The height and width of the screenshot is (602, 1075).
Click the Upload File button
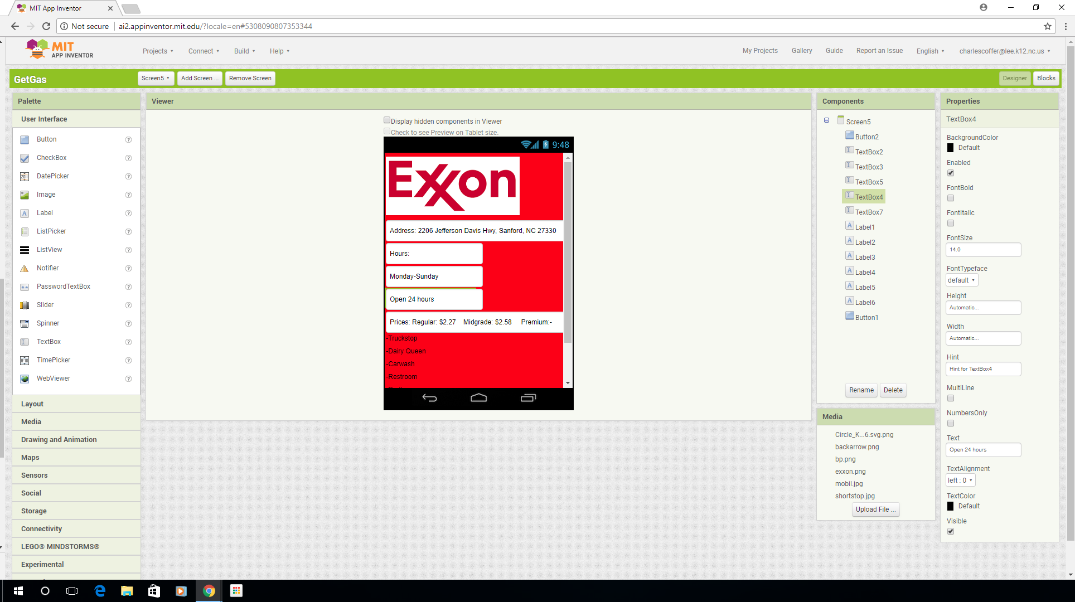pyautogui.click(x=875, y=509)
